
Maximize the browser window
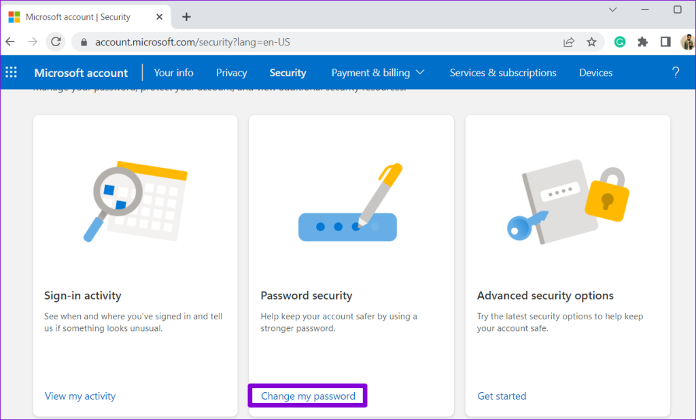coord(678,10)
